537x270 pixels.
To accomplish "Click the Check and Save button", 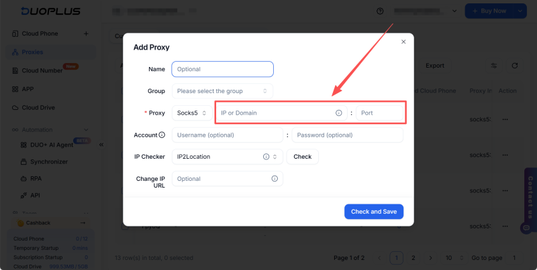I will tap(374, 212).
